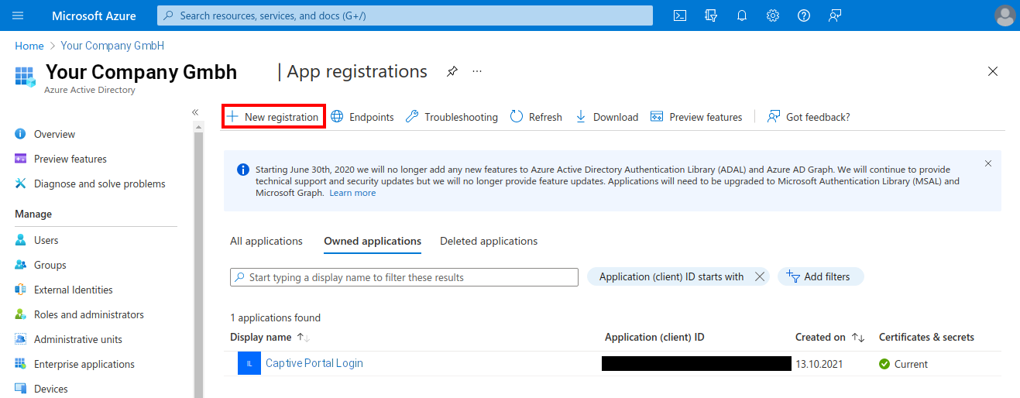Screen dimensions: 1020x398
Task: Open the Help question mark icon
Action: pos(804,15)
